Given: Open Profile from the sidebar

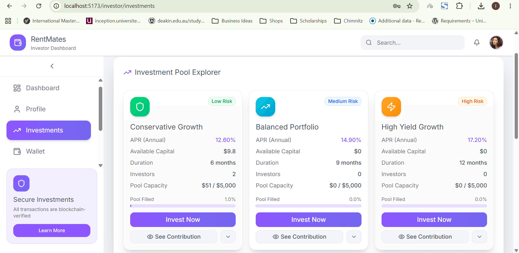Looking at the screenshot, I should point(49,109).
